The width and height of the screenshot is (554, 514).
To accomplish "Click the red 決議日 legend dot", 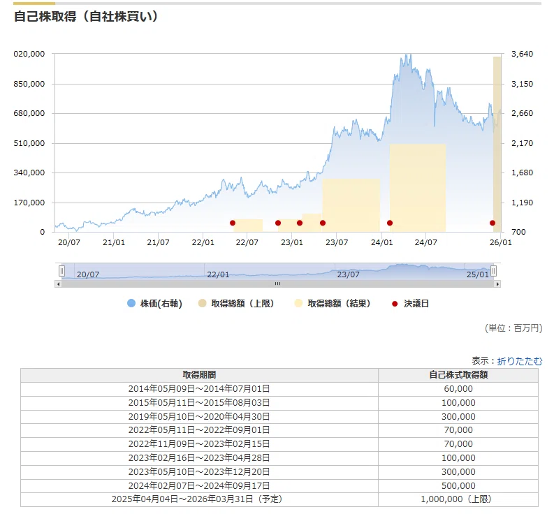I will (395, 304).
